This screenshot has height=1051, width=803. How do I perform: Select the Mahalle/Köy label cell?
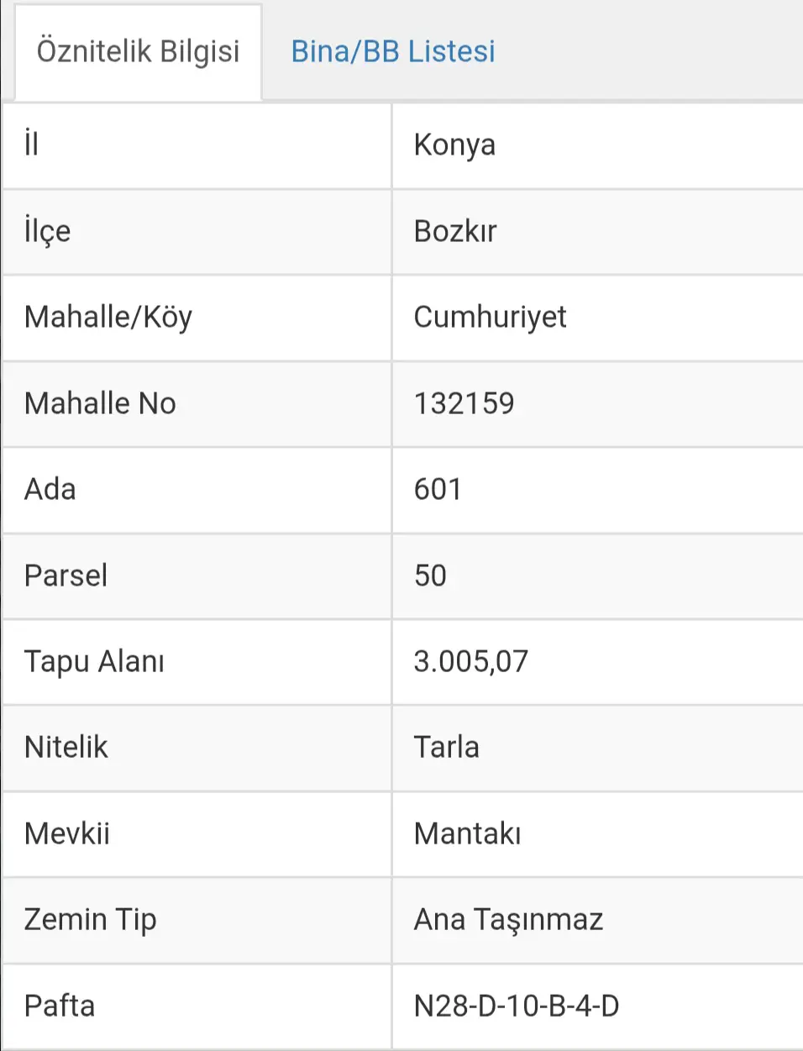tap(197, 318)
